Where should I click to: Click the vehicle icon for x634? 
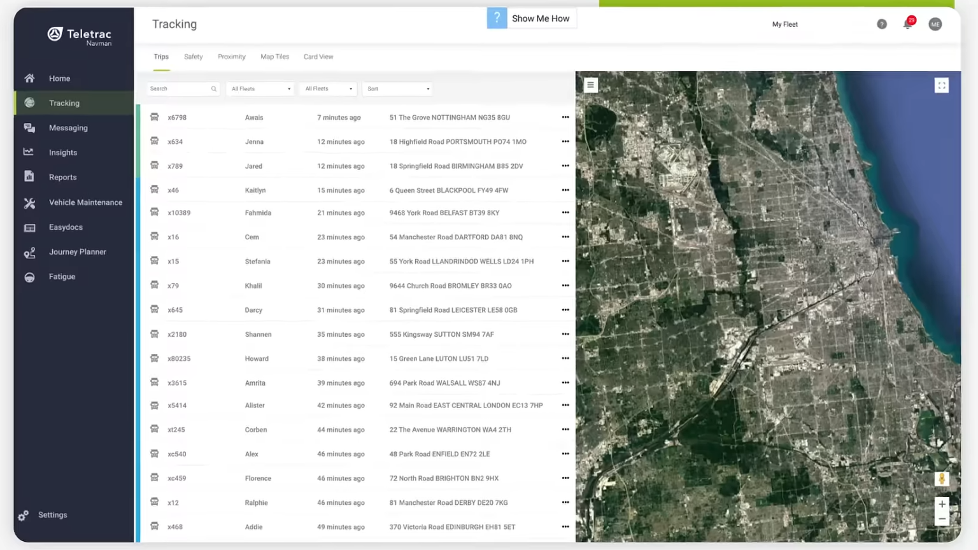154,141
